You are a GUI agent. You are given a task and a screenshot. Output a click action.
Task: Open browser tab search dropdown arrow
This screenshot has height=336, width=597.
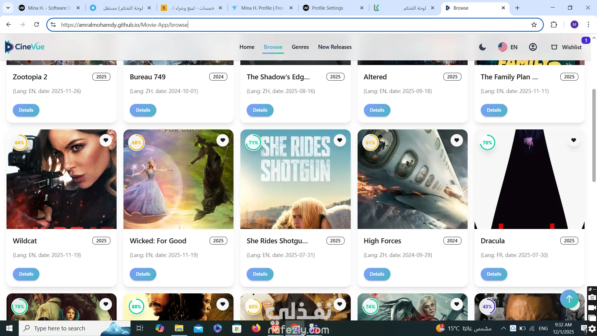[8, 8]
